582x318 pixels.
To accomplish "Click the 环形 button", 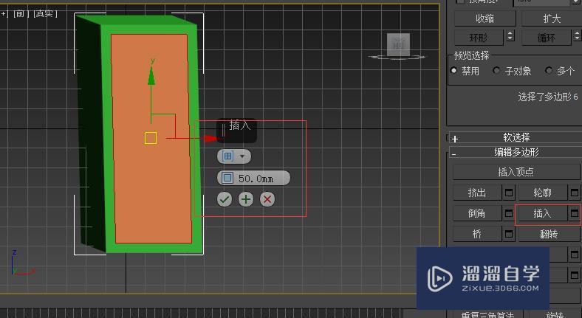I will pyautogui.click(x=479, y=38).
